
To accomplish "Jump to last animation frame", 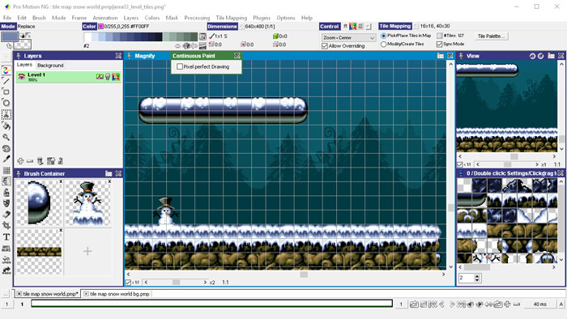I will tap(461, 304).
